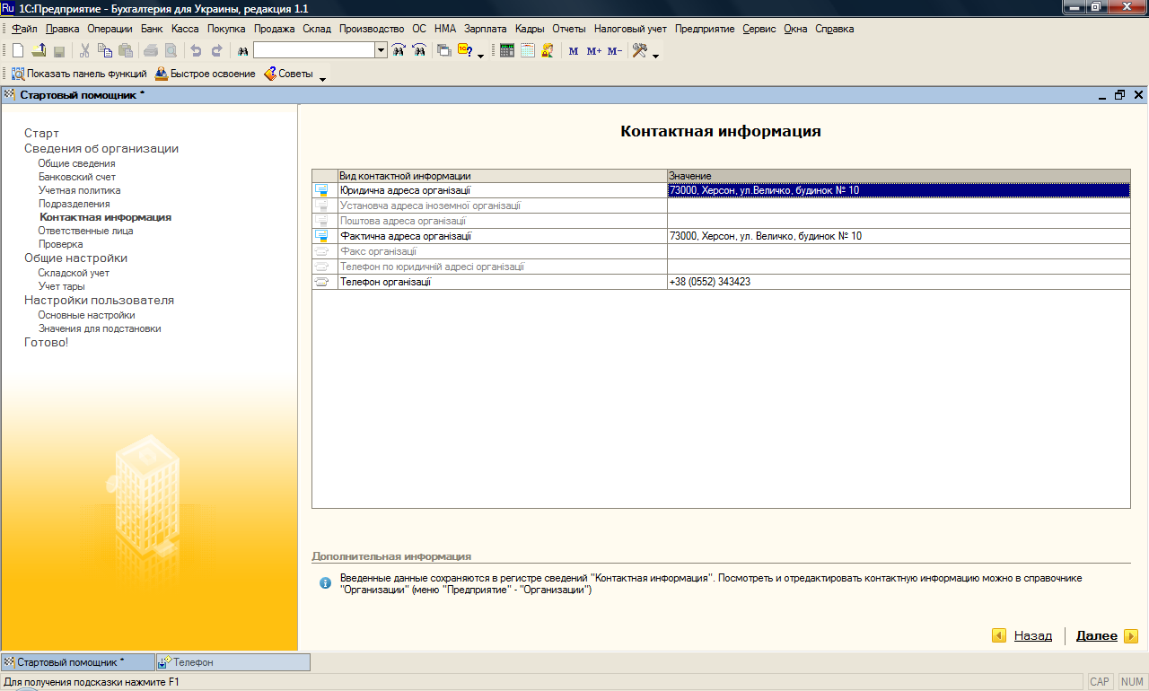Click the Paste (clipboard) toolbar icon
Viewport: 1149px width, 691px height.
pyautogui.click(x=126, y=51)
